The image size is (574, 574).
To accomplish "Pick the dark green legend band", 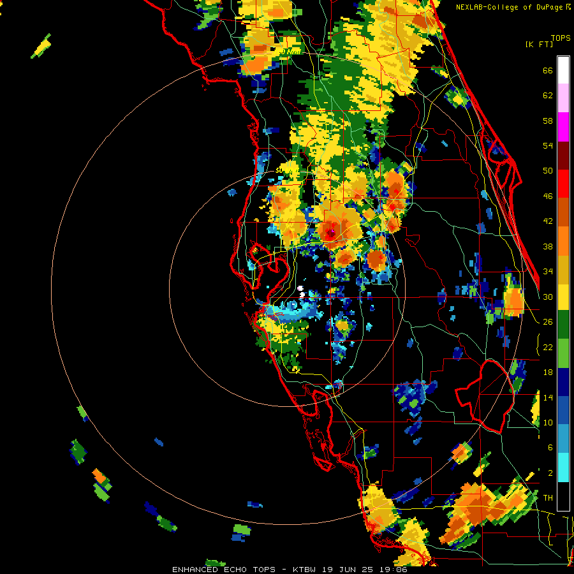I will click(x=563, y=325).
